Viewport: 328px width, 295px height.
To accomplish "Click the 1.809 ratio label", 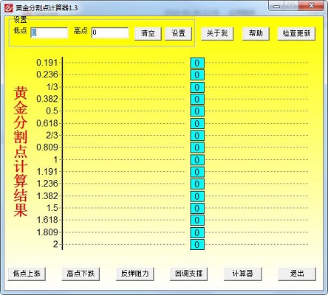I will [x=47, y=232].
